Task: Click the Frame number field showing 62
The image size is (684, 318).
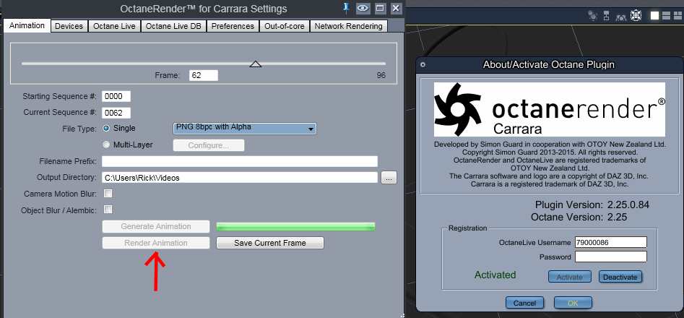Action: click(x=204, y=75)
